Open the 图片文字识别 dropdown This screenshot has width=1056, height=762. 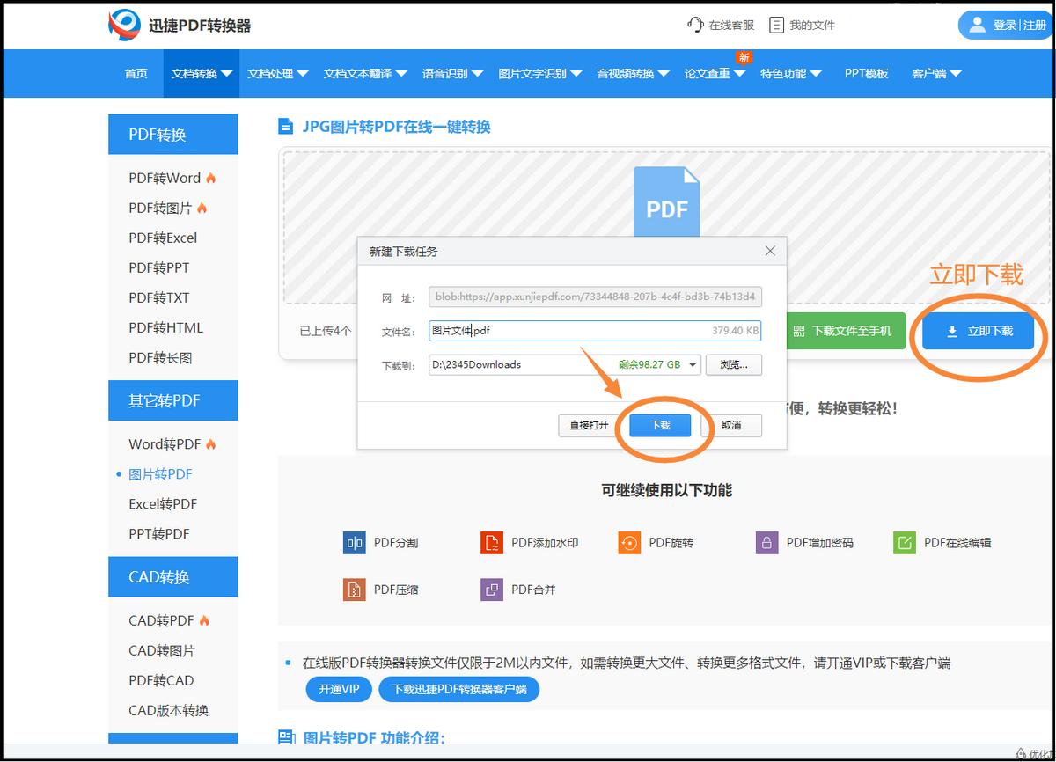(537, 74)
